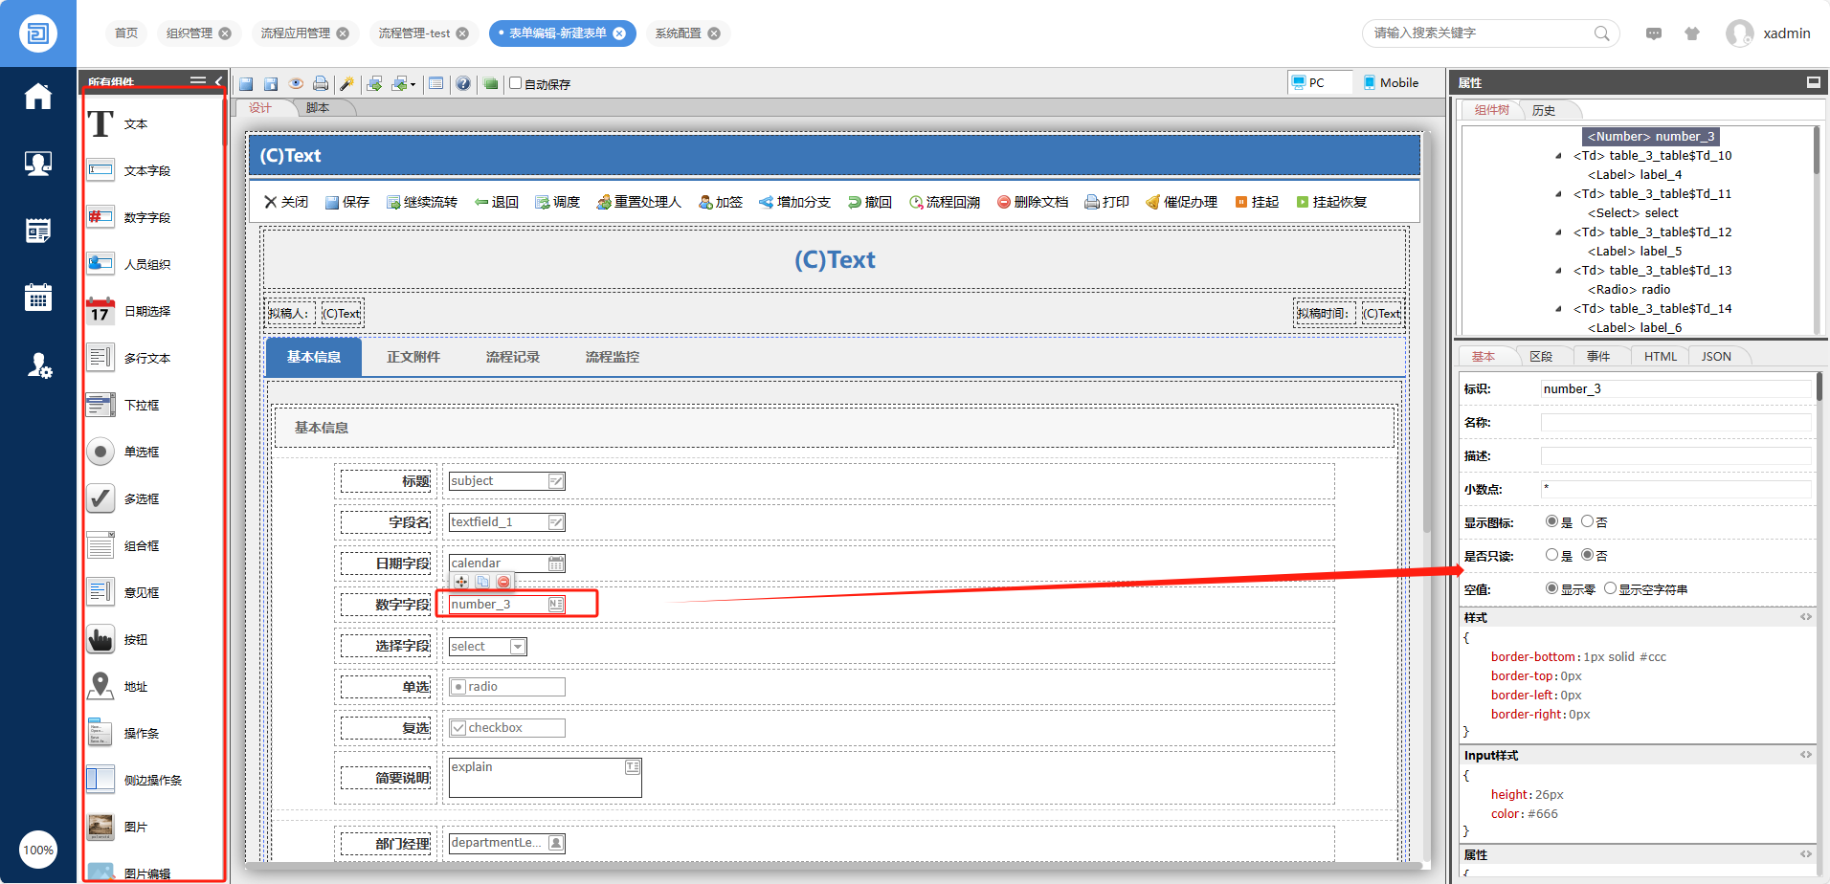Collapse the table_3_table$Td_13 tree node
This screenshot has width=1830, height=884.
coord(1559,271)
